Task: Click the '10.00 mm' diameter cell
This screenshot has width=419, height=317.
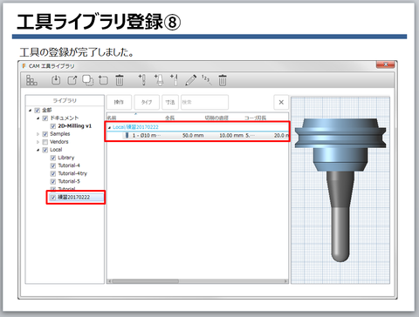Action: [231, 136]
